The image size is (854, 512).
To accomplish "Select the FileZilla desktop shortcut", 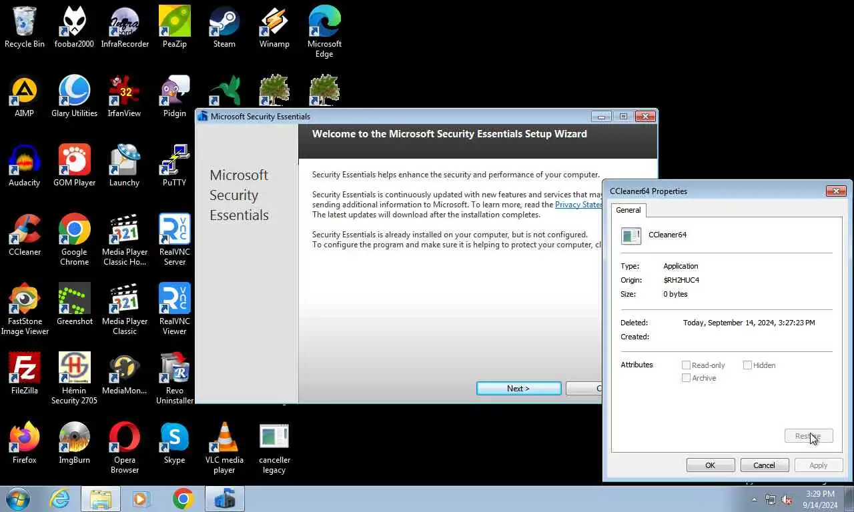I will pyautogui.click(x=25, y=374).
